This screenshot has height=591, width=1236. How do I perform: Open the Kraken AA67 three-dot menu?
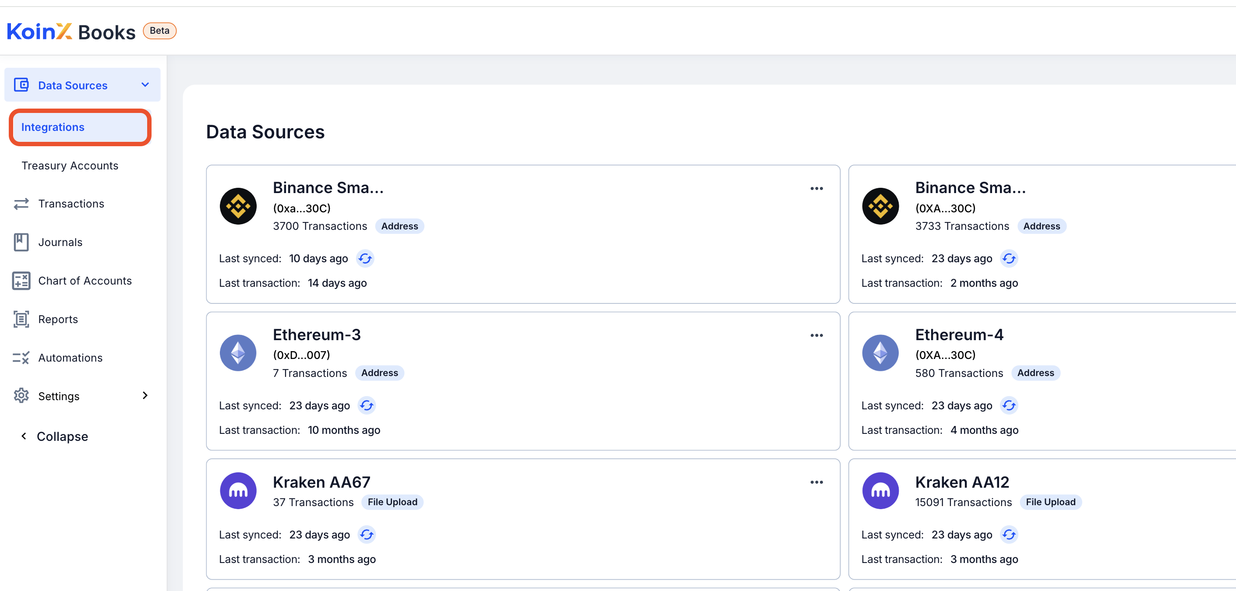pyautogui.click(x=816, y=482)
